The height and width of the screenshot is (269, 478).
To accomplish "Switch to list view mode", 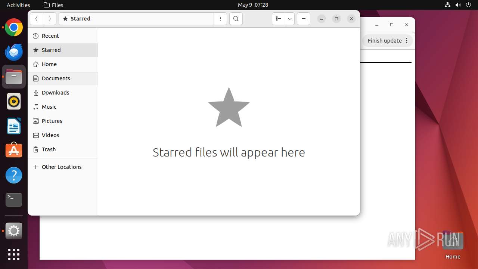I will click(x=279, y=19).
